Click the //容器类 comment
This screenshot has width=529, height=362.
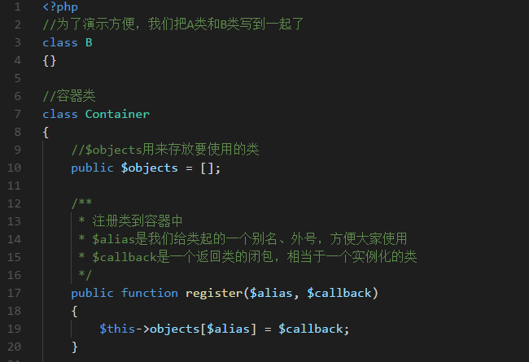pyautogui.click(x=68, y=96)
